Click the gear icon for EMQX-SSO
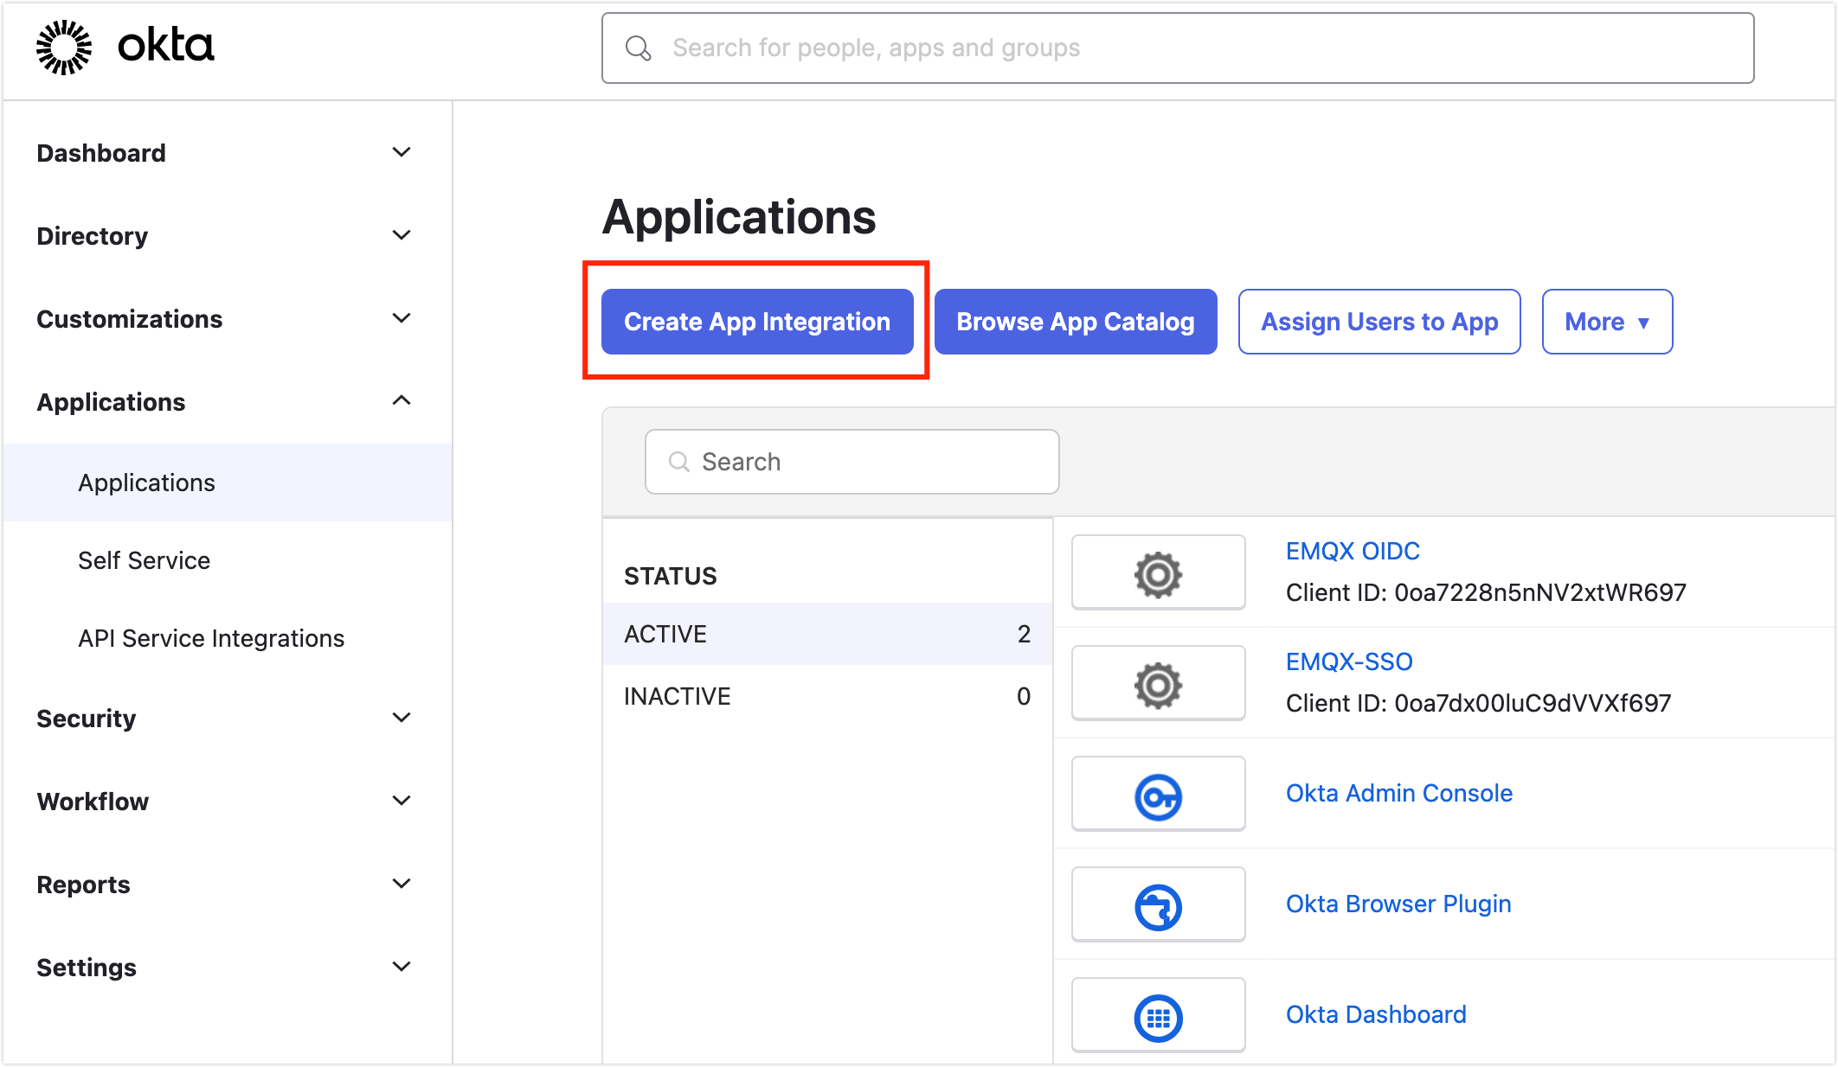This screenshot has width=1838, height=1067. [x=1158, y=685]
